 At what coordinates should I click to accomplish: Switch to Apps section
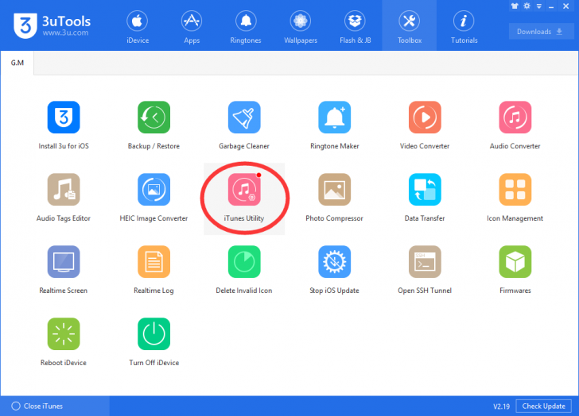click(x=192, y=26)
